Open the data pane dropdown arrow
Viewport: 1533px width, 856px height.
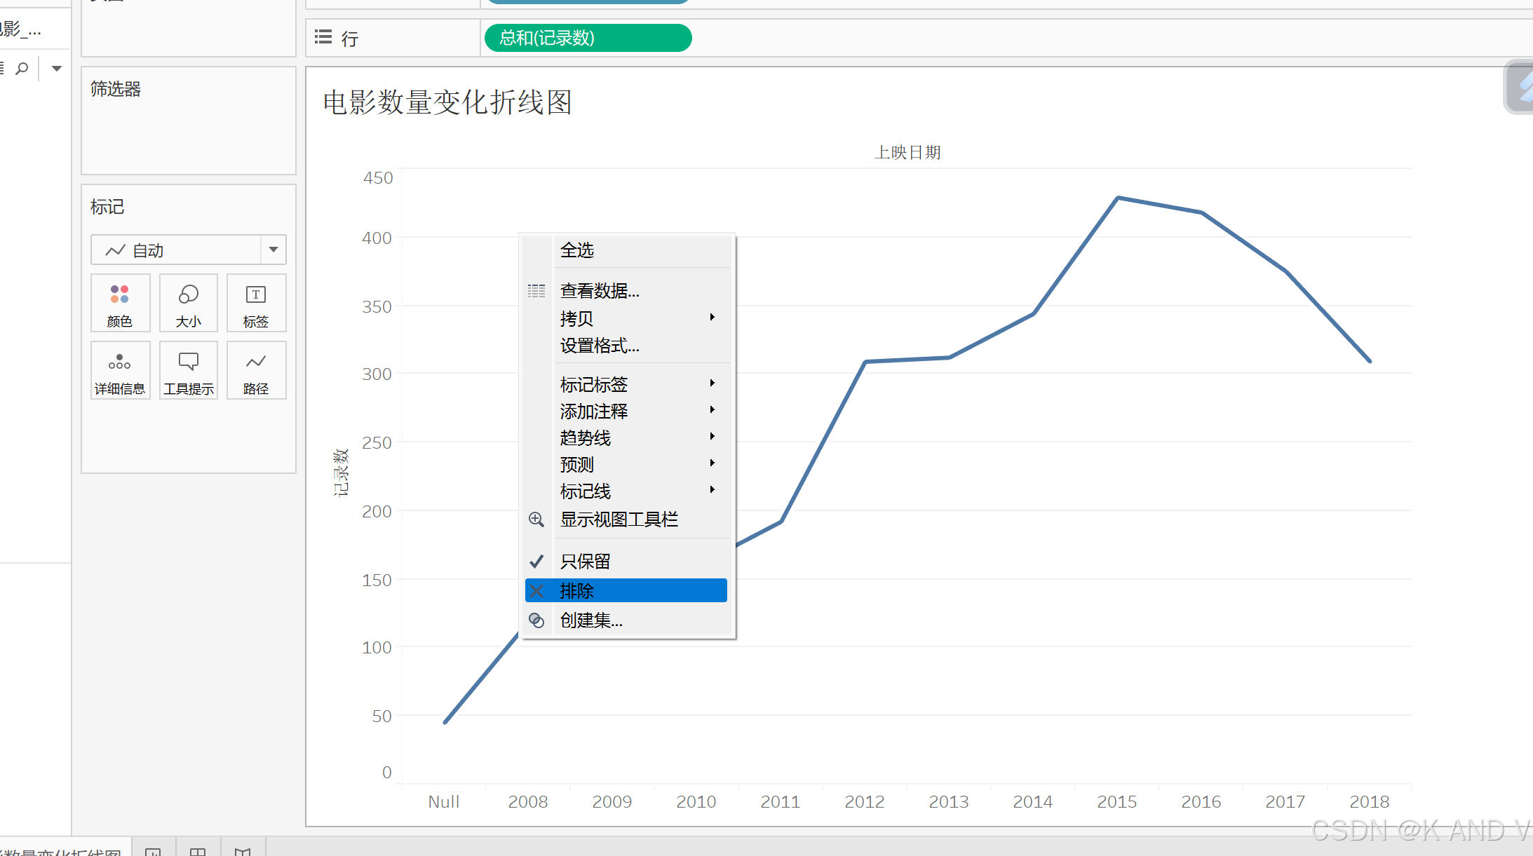(x=57, y=69)
